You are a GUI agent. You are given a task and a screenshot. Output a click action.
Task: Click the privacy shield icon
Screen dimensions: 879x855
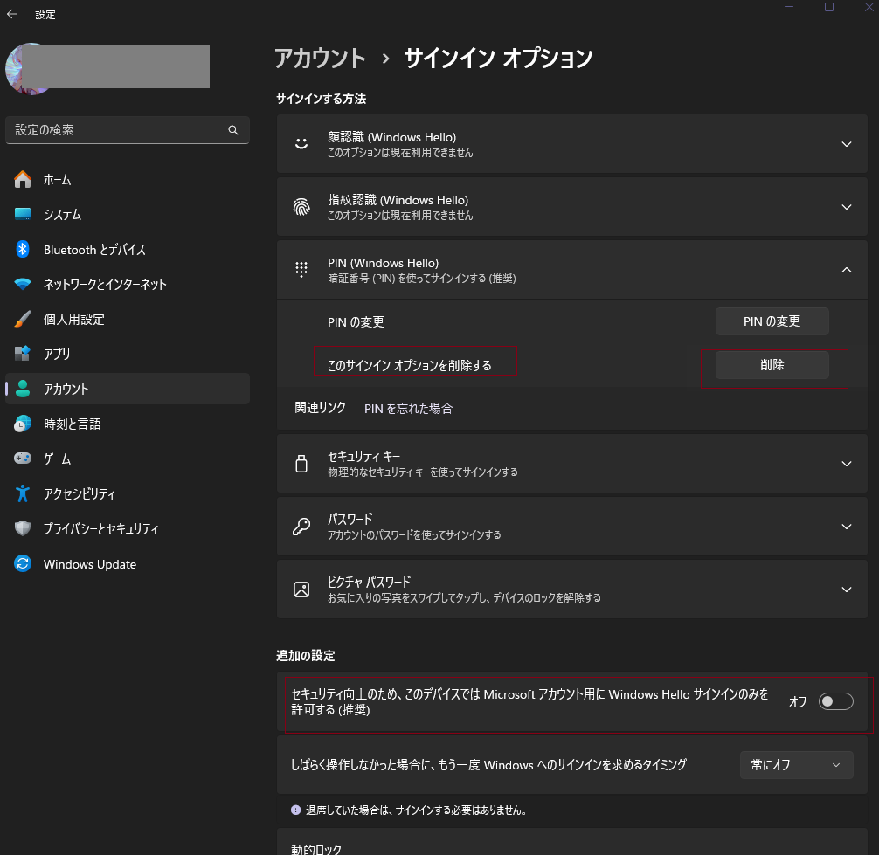click(x=23, y=528)
